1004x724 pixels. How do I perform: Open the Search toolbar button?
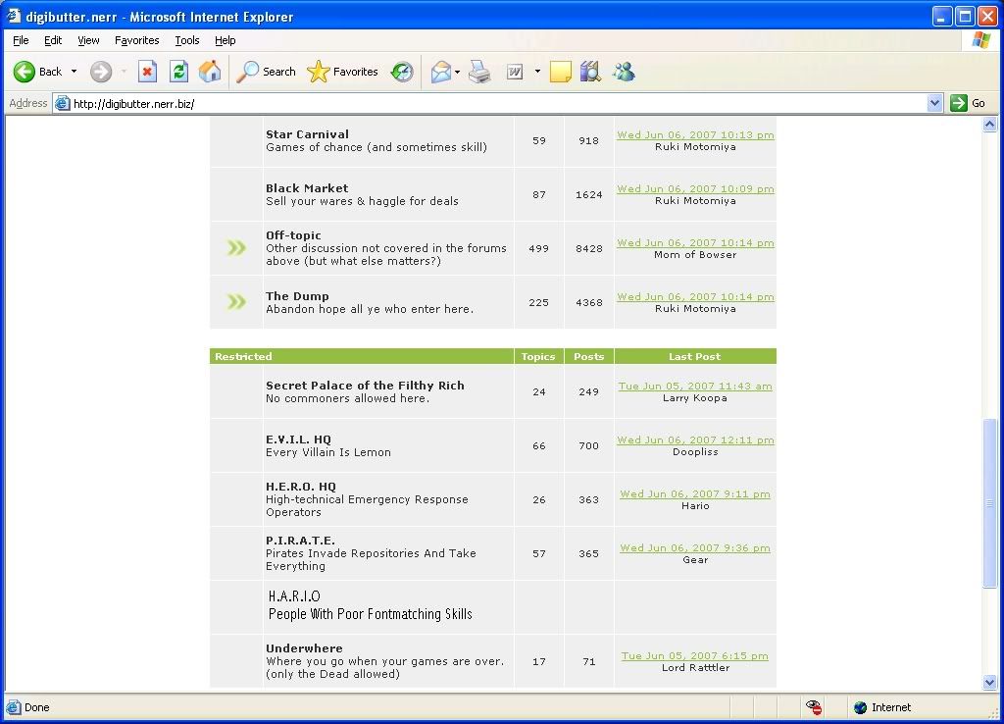(267, 72)
